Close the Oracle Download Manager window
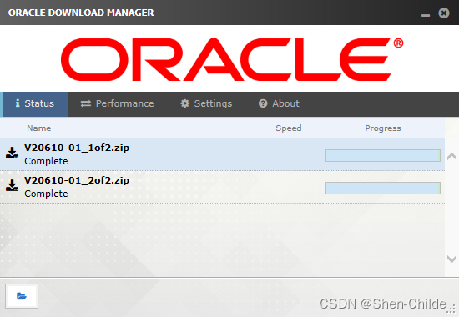This screenshot has height=317, width=459. (444, 13)
